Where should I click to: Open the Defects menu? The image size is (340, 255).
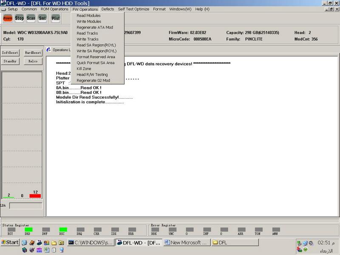[108, 9]
